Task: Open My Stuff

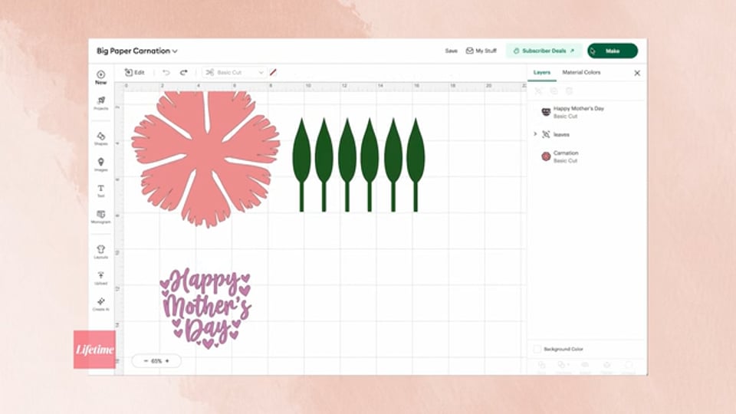Action: (x=481, y=51)
